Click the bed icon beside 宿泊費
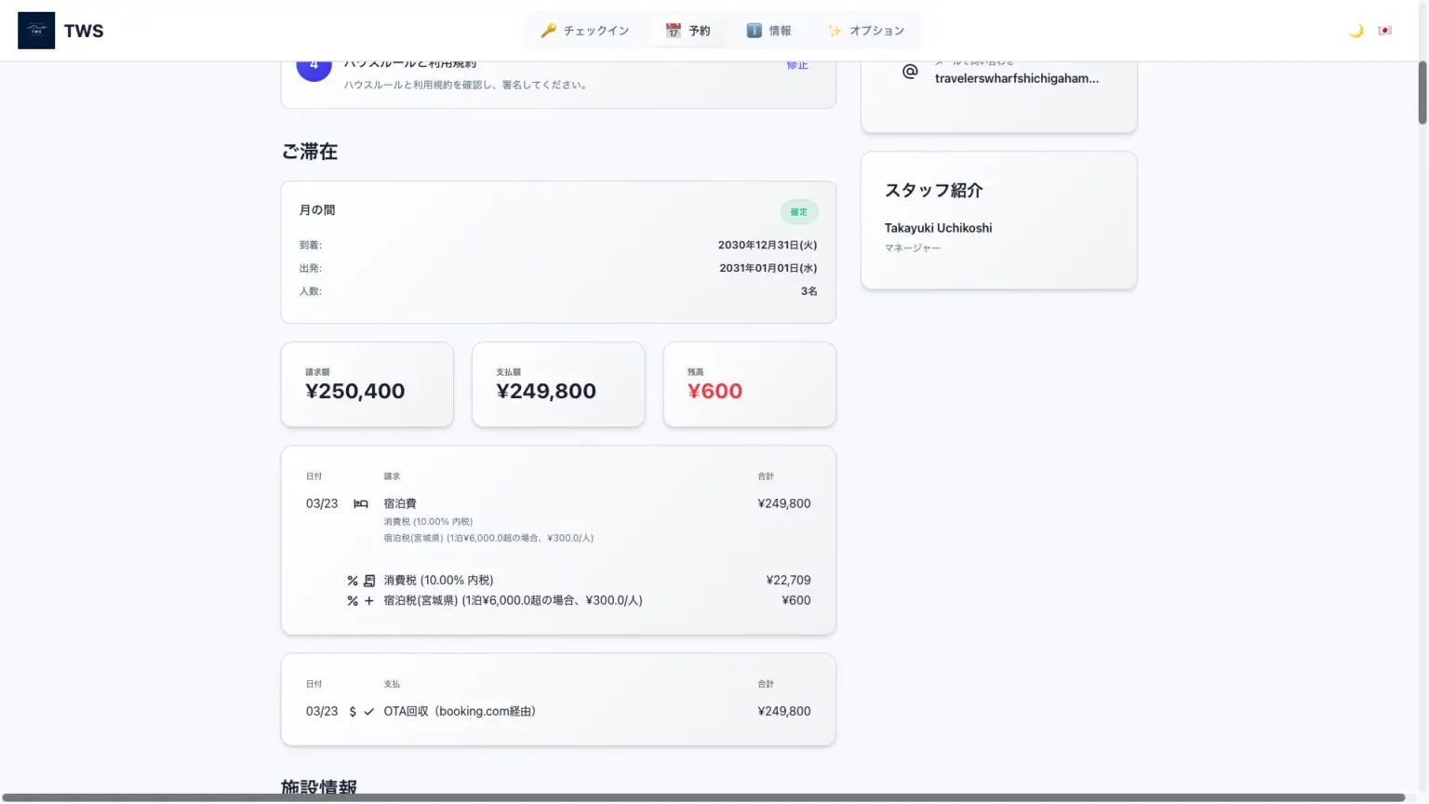Screen dimensions: 1429x804 pos(361,503)
